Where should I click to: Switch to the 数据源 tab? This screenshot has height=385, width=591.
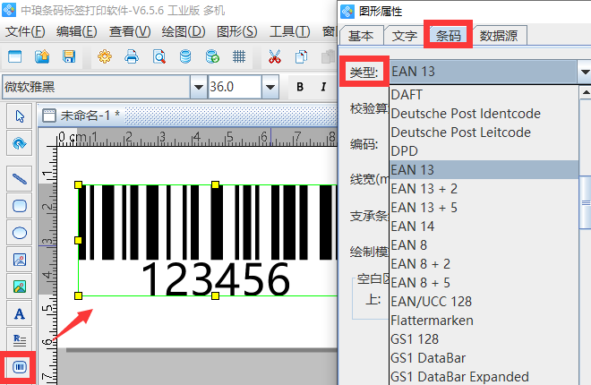[501, 36]
